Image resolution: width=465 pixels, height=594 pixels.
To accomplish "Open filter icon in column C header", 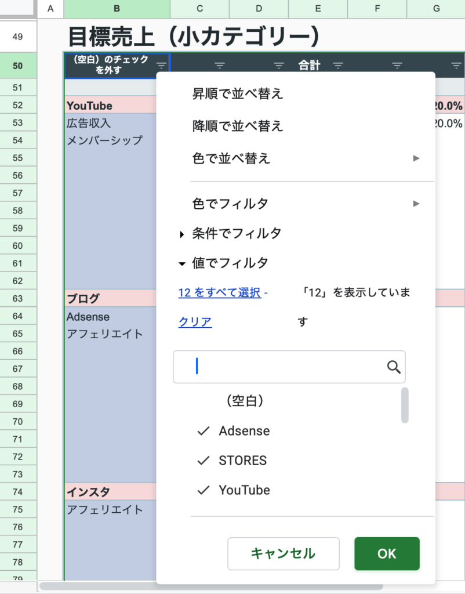I will 220,66.
